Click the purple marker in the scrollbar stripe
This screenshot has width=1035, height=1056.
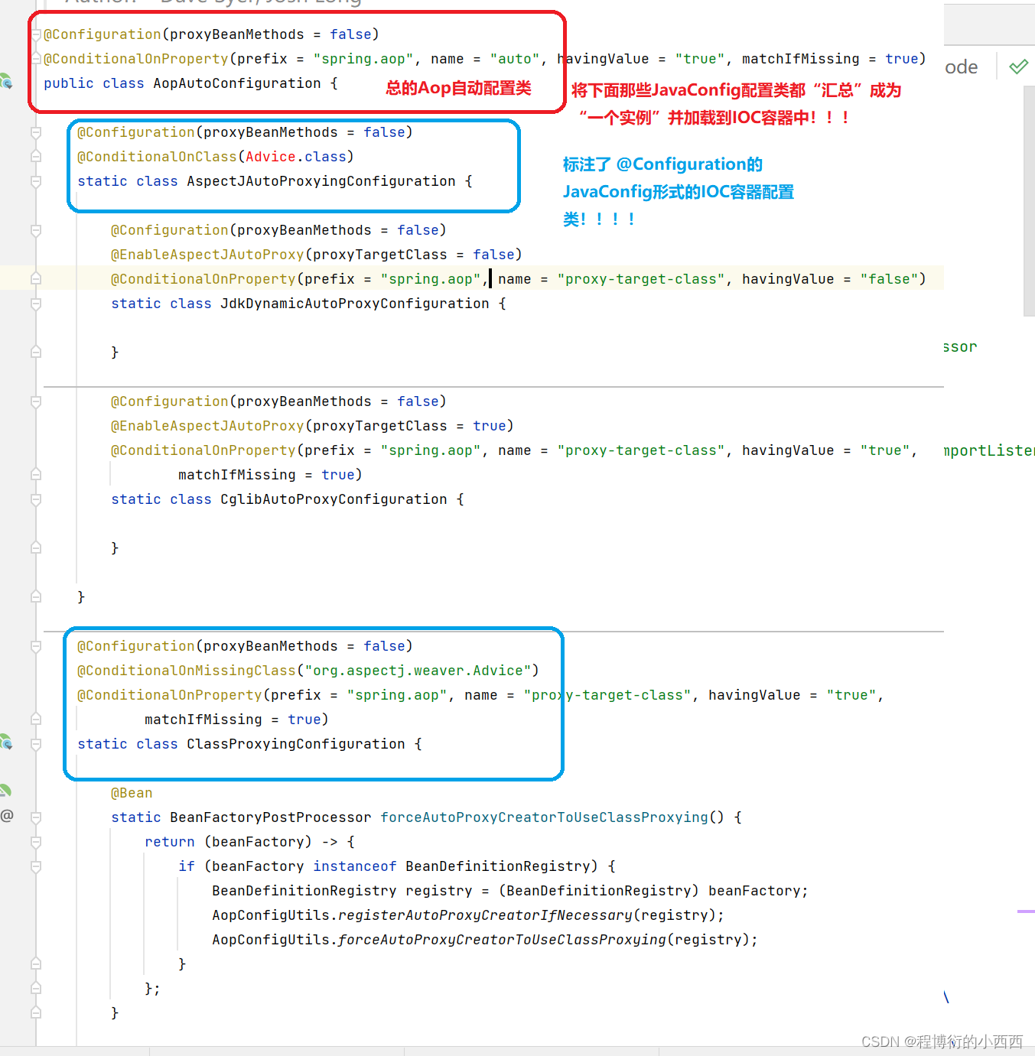point(1026,911)
